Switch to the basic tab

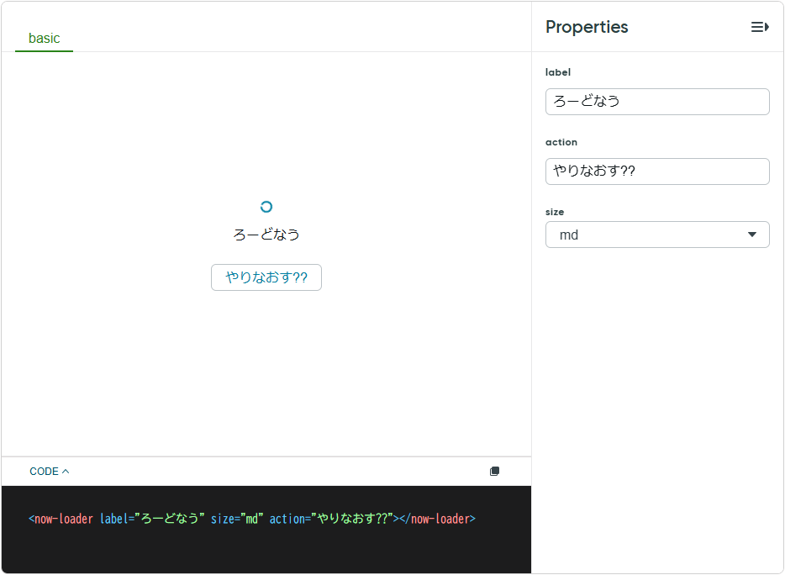coord(44,38)
